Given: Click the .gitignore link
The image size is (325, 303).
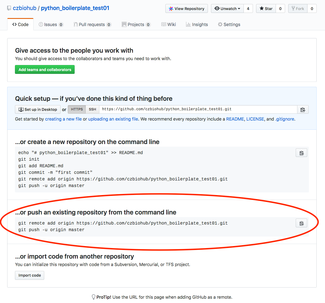Looking at the screenshot, I should coord(285,119).
